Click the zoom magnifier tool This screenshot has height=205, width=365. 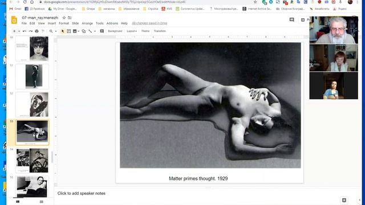(51, 31)
